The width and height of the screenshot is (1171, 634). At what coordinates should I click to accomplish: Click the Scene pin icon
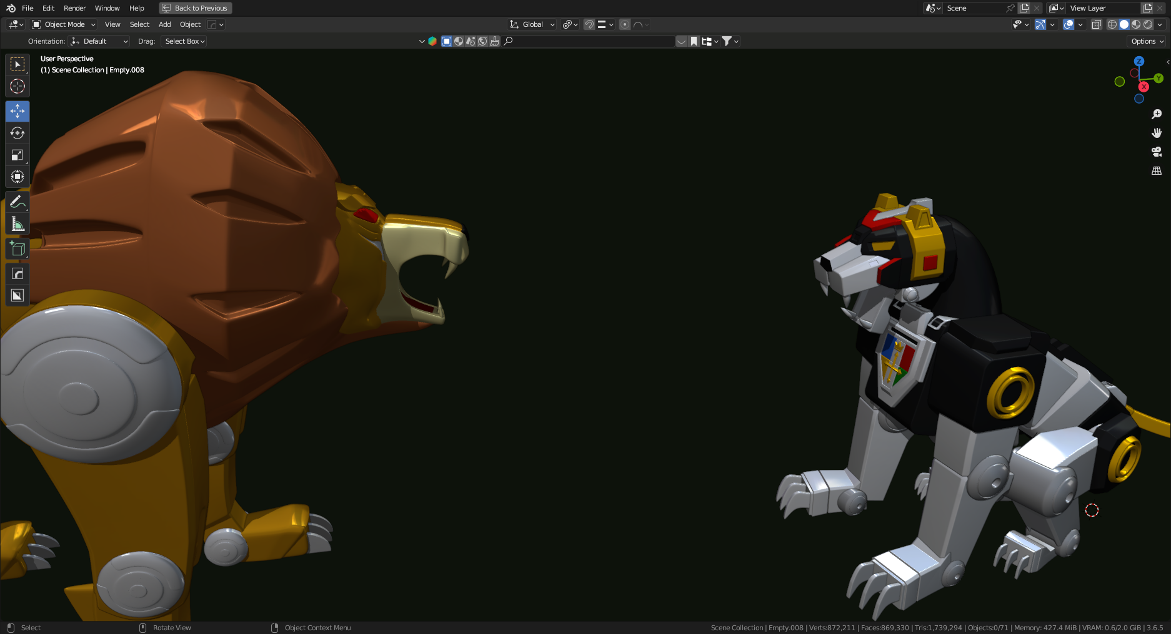[x=1010, y=8]
